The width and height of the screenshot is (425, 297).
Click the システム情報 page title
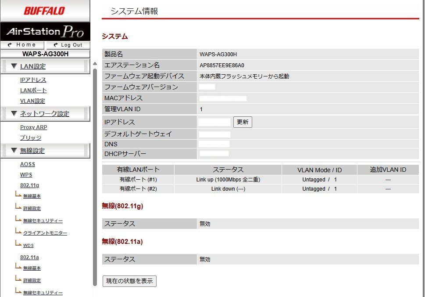[134, 11]
